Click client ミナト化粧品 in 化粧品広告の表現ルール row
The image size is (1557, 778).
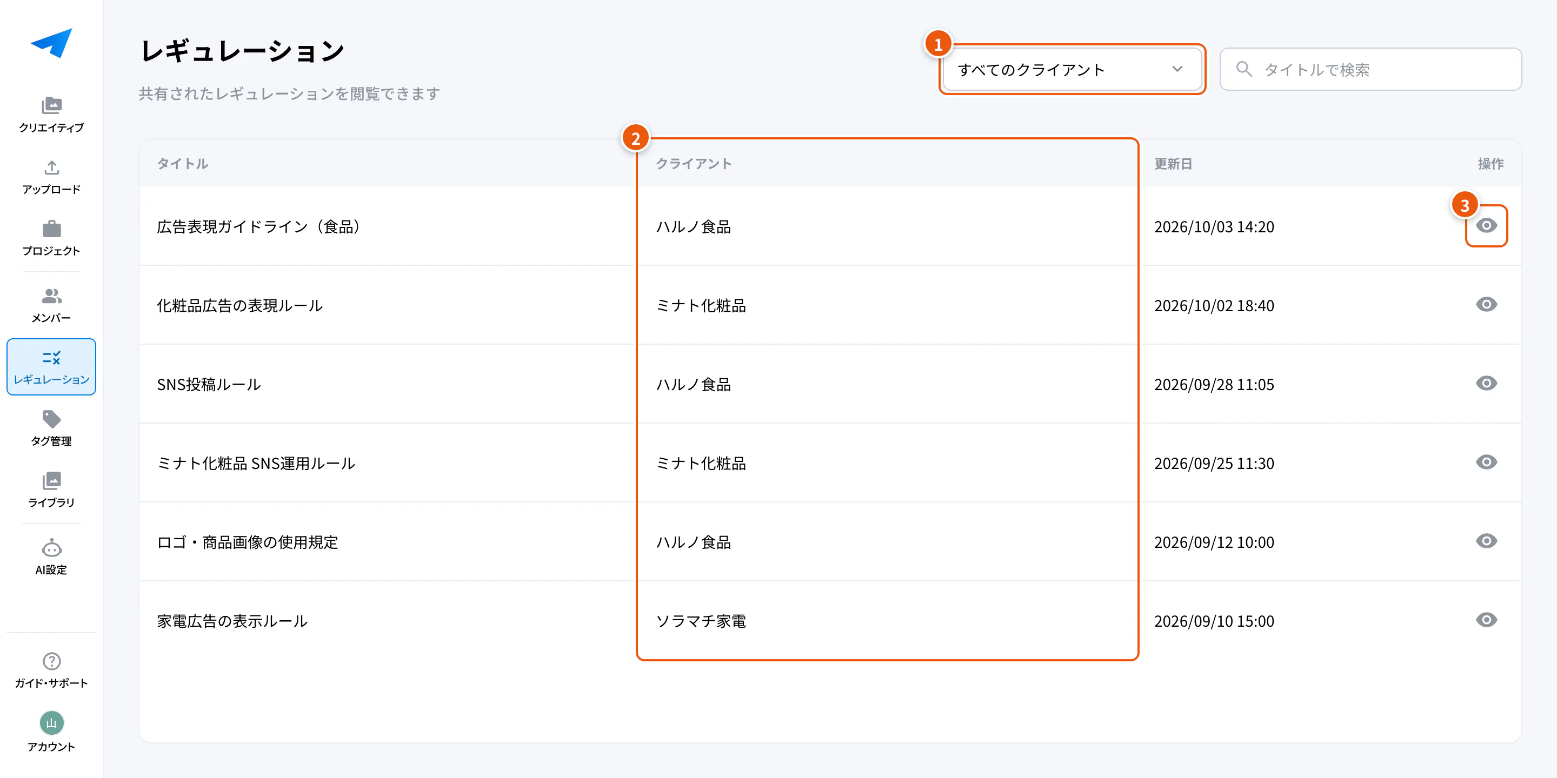(x=701, y=306)
